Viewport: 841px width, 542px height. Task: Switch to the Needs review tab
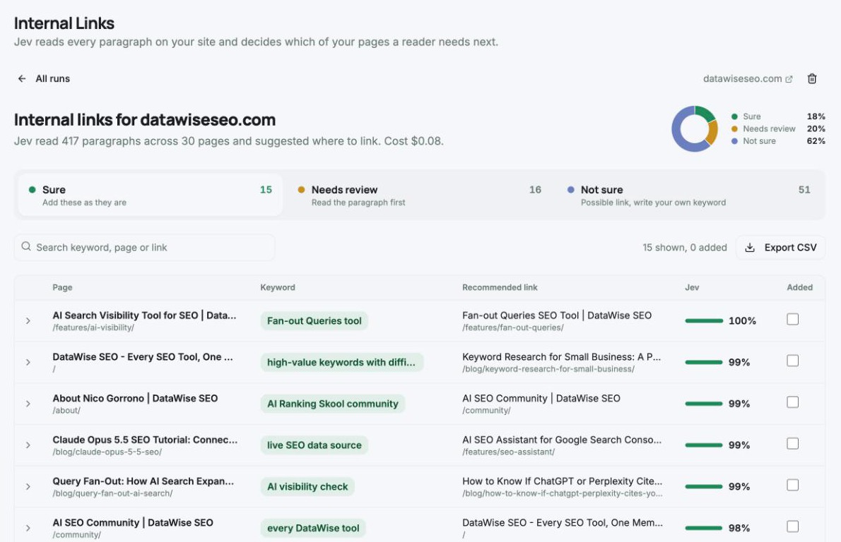[x=419, y=195]
